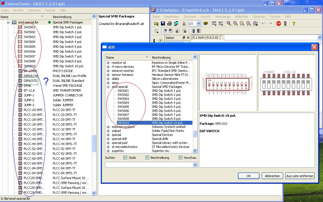This screenshot has height=202, width=323.
Task: Open help with yellow question mark
Action: pos(294,23)
